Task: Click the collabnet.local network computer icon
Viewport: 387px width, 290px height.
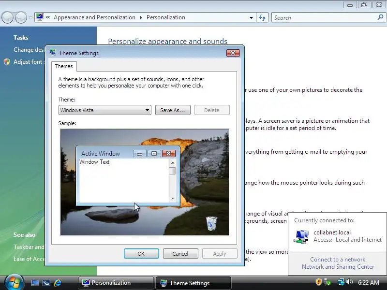Action: pyautogui.click(x=301, y=236)
